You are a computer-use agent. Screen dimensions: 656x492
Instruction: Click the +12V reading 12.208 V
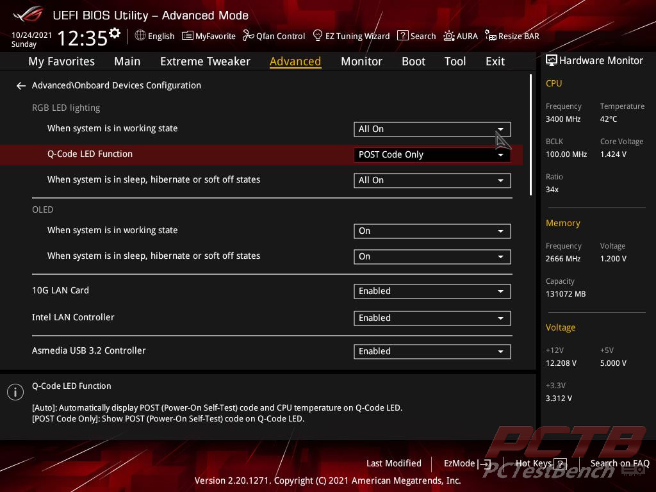click(561, 363)
